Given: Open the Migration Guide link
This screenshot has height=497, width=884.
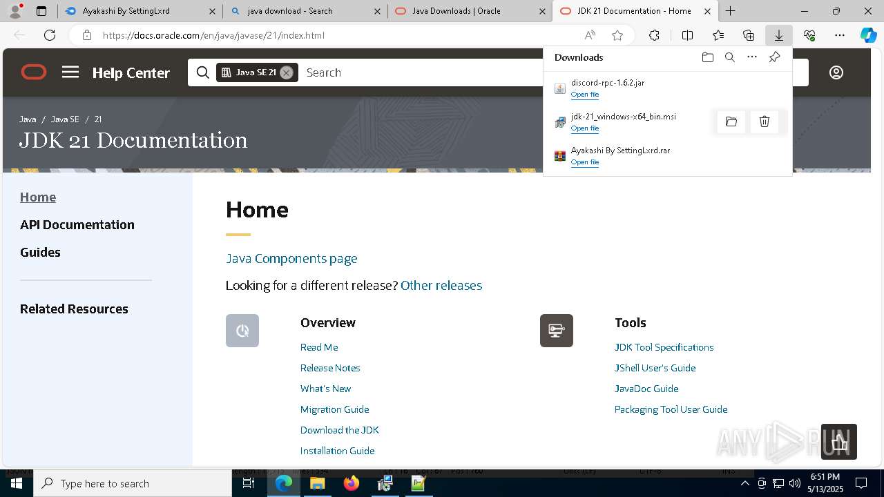Looking at the screenshot, I should 334,409.
